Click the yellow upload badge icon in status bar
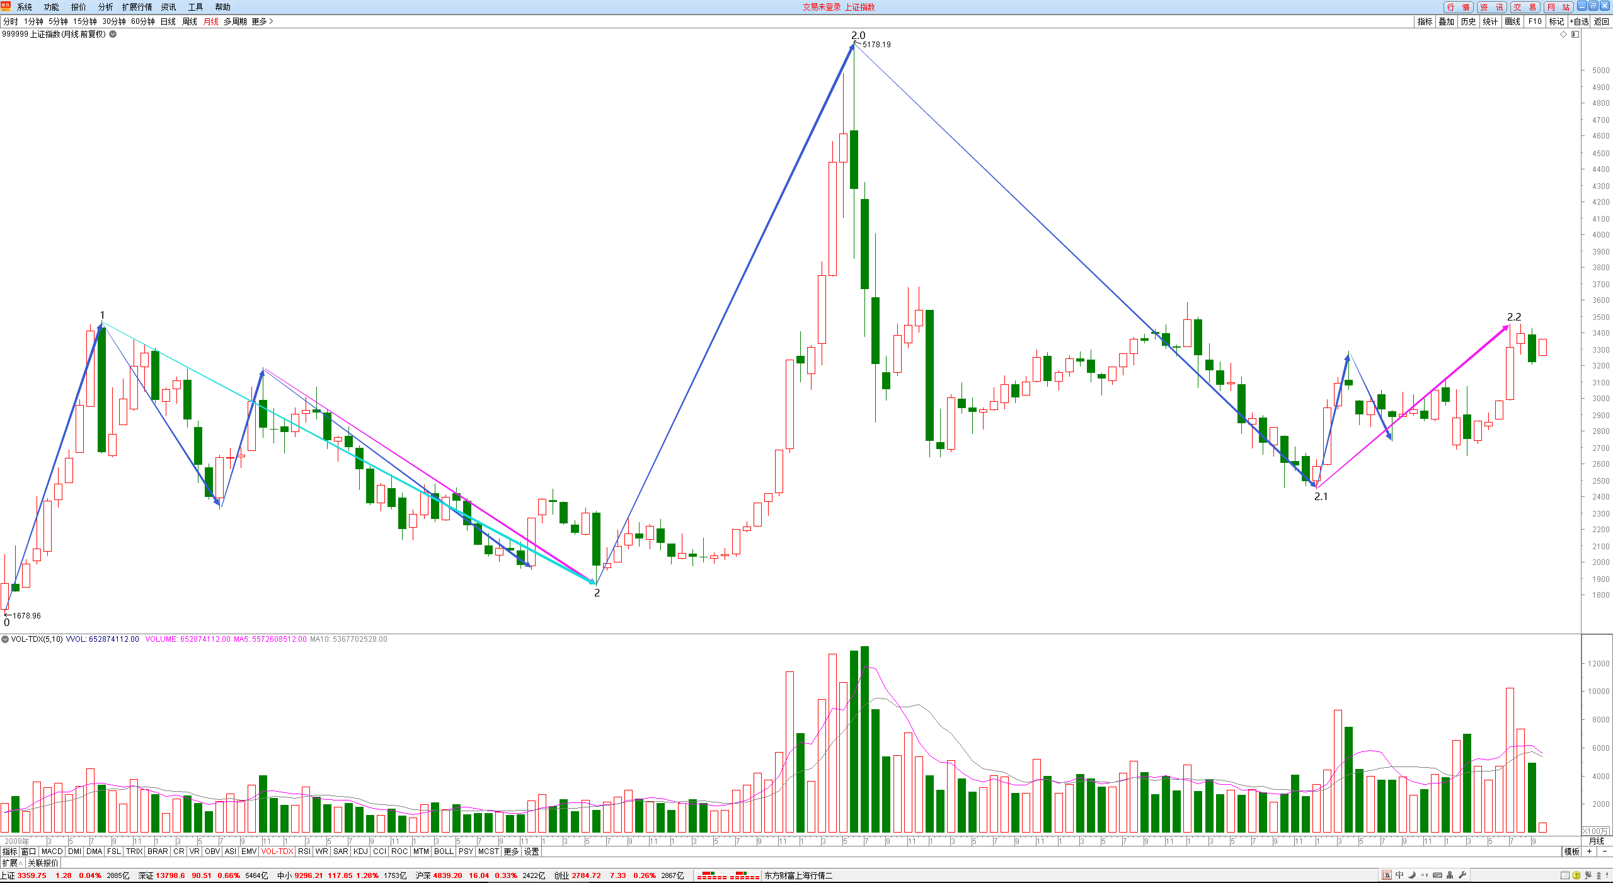The width and height of the screenshot is (1613, 883). pyautogui.click(x=1576, y=875)
